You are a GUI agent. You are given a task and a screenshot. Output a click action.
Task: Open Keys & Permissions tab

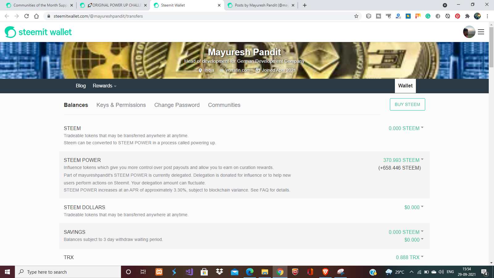[121, 105]
